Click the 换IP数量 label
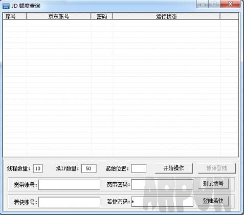This screenshot has height=215, width=244. 68,168
